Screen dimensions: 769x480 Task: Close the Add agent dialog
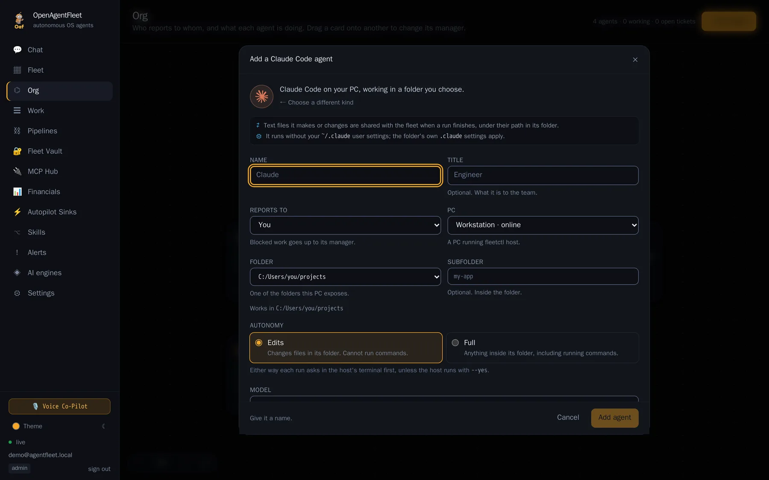(635, 60)
